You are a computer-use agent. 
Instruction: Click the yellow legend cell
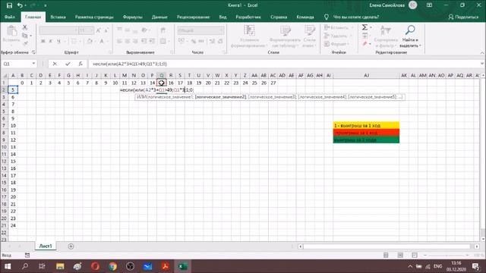[x=366, y=125]
